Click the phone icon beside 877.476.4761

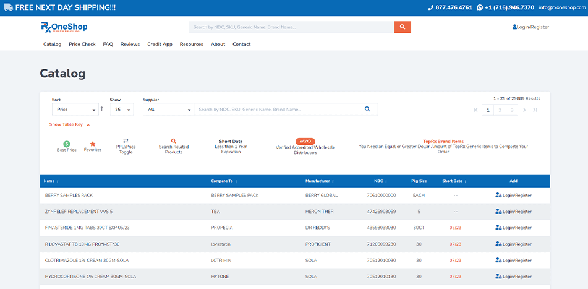pos(430,7)
